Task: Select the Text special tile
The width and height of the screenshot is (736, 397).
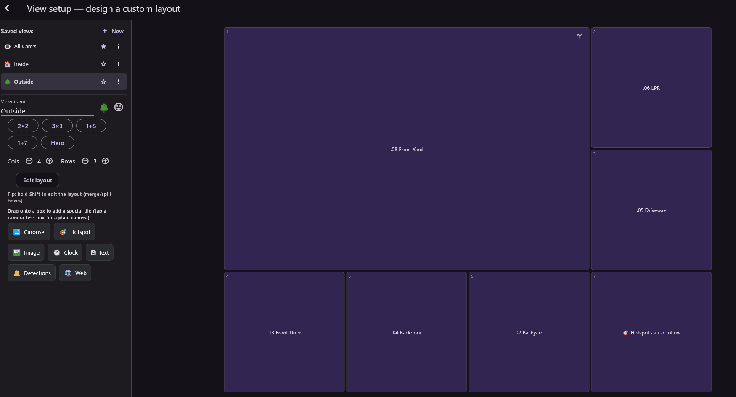Action: click(100, 252)
